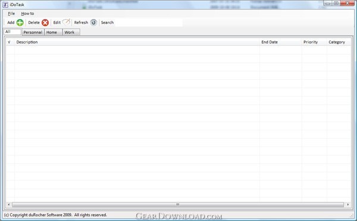This screenshot has width=357, height=221.
Task: Close the iDoTask window
Action: click(x=347, y=3)
